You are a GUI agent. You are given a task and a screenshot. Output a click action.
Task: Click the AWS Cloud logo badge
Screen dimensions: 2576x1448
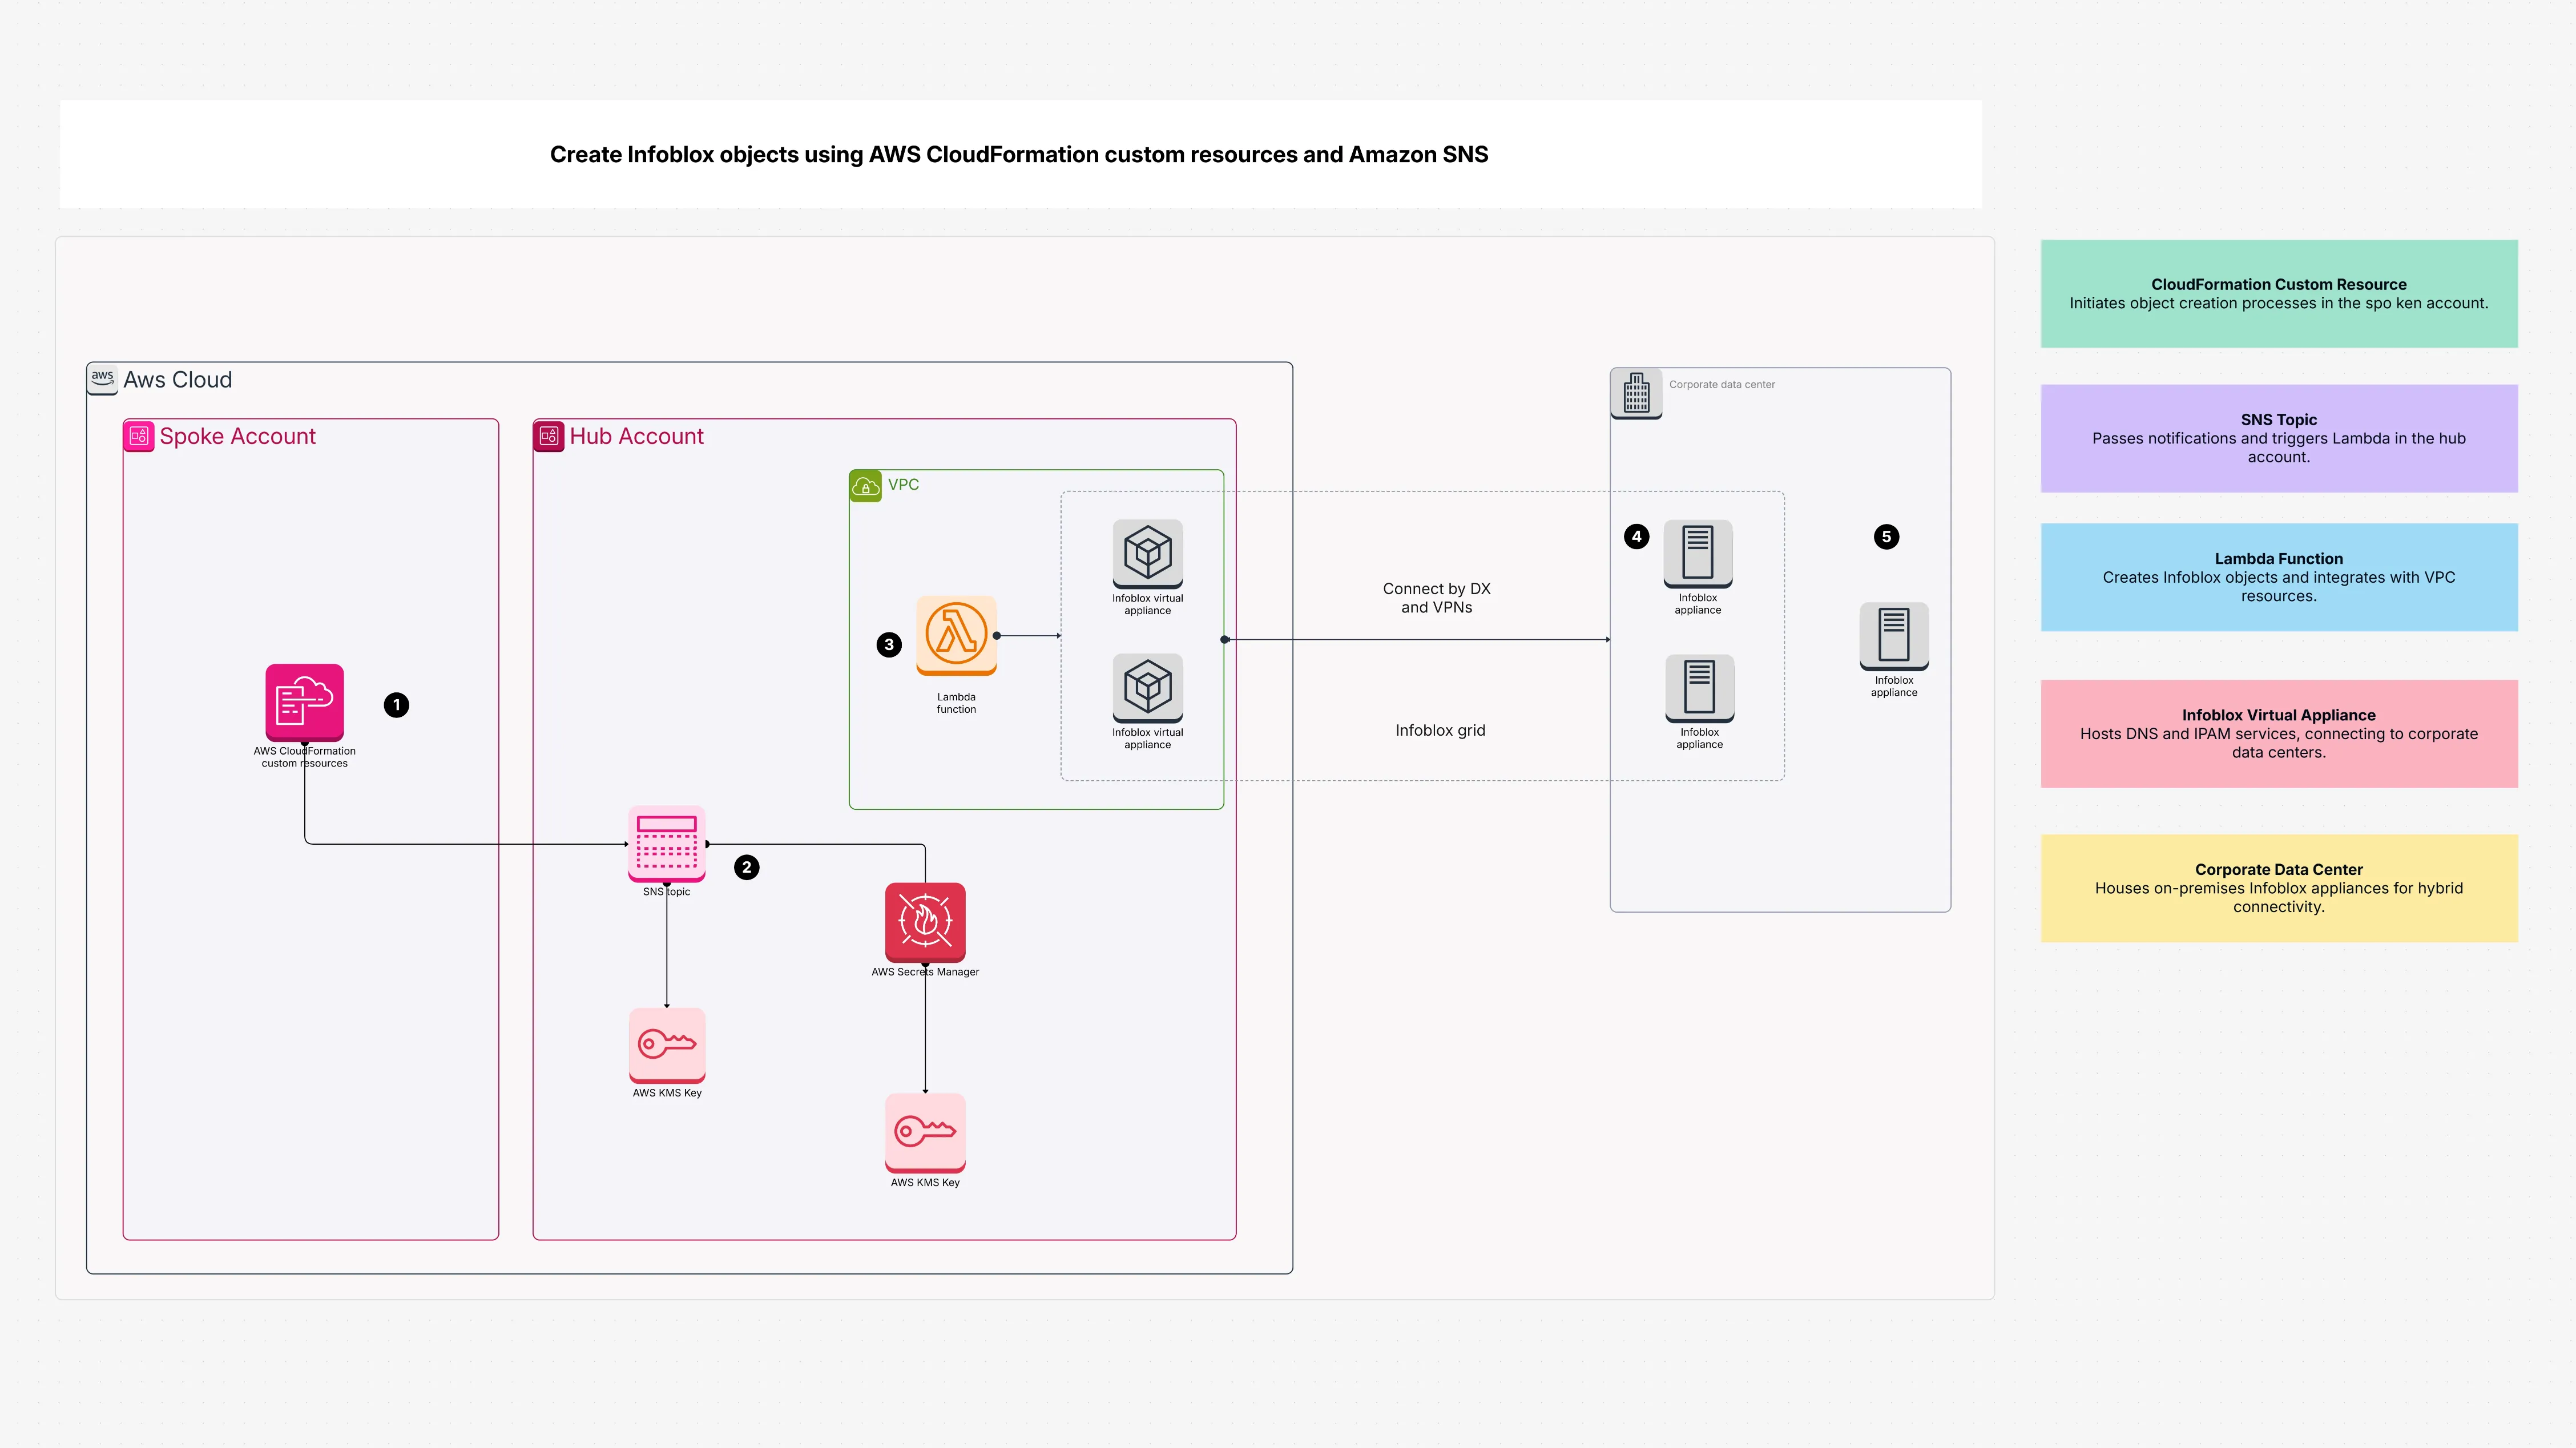pyautogui.click(x=103, y=378)
